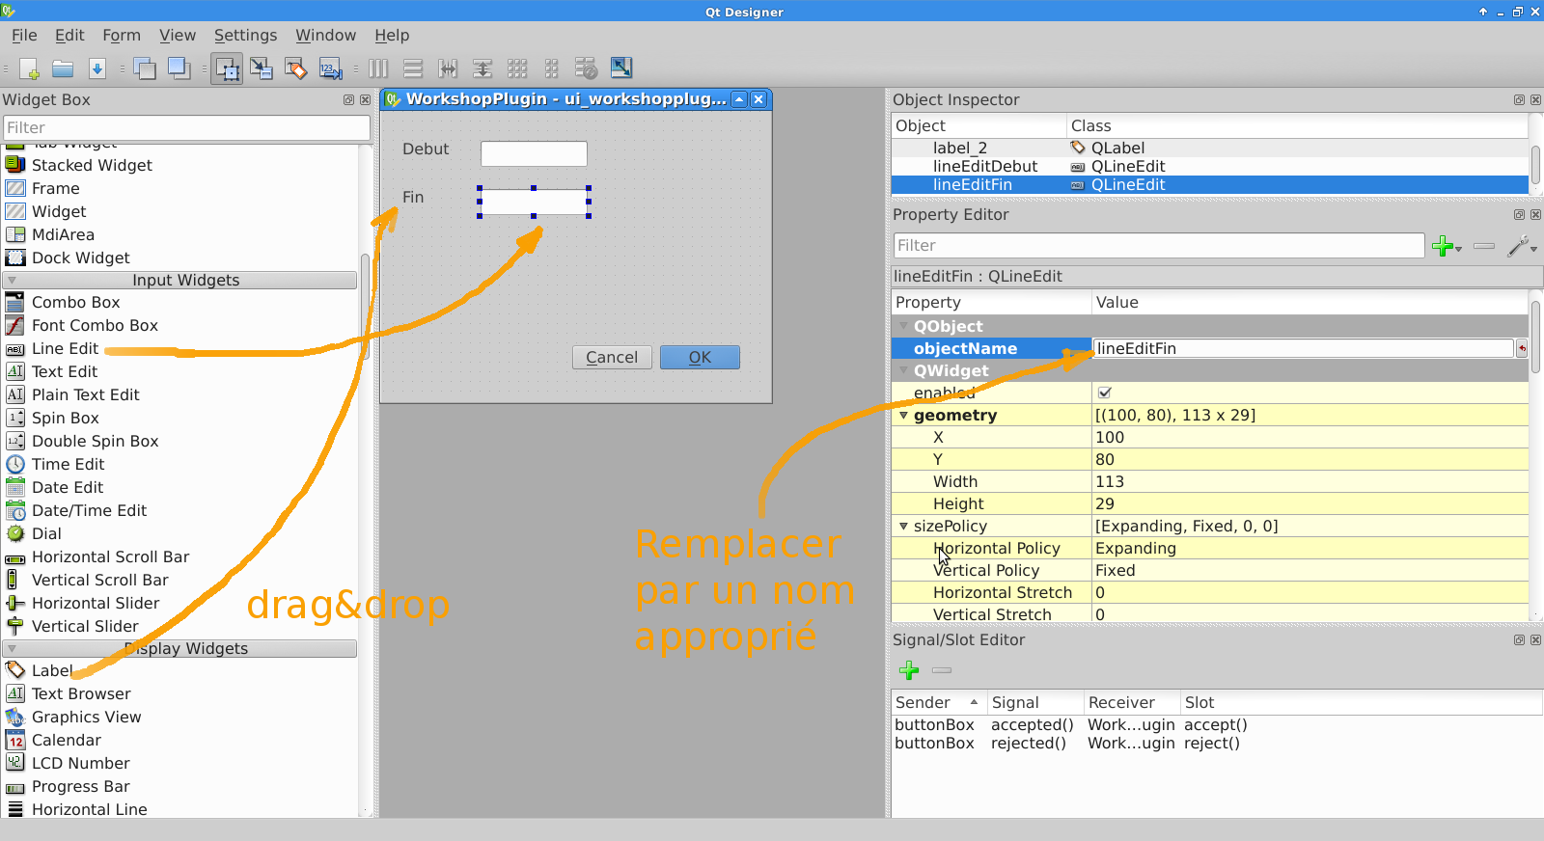The height and width of the screenshot is (841, 1544).
Task: Toggle the enabled property checkbox
Action: (x=1105, y=393)
